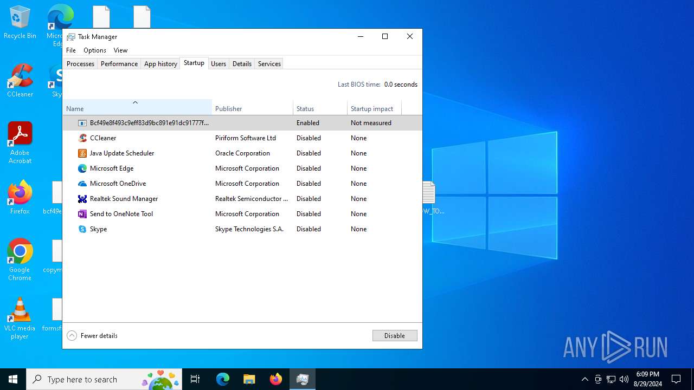Screen dimensions: 694x390
Task: Open File Explorer from the taskbar
Action: pos(249,379)
